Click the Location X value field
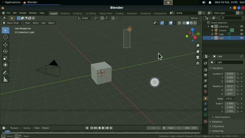The width and height of the screenshot is (245, 138). point(230,74)
